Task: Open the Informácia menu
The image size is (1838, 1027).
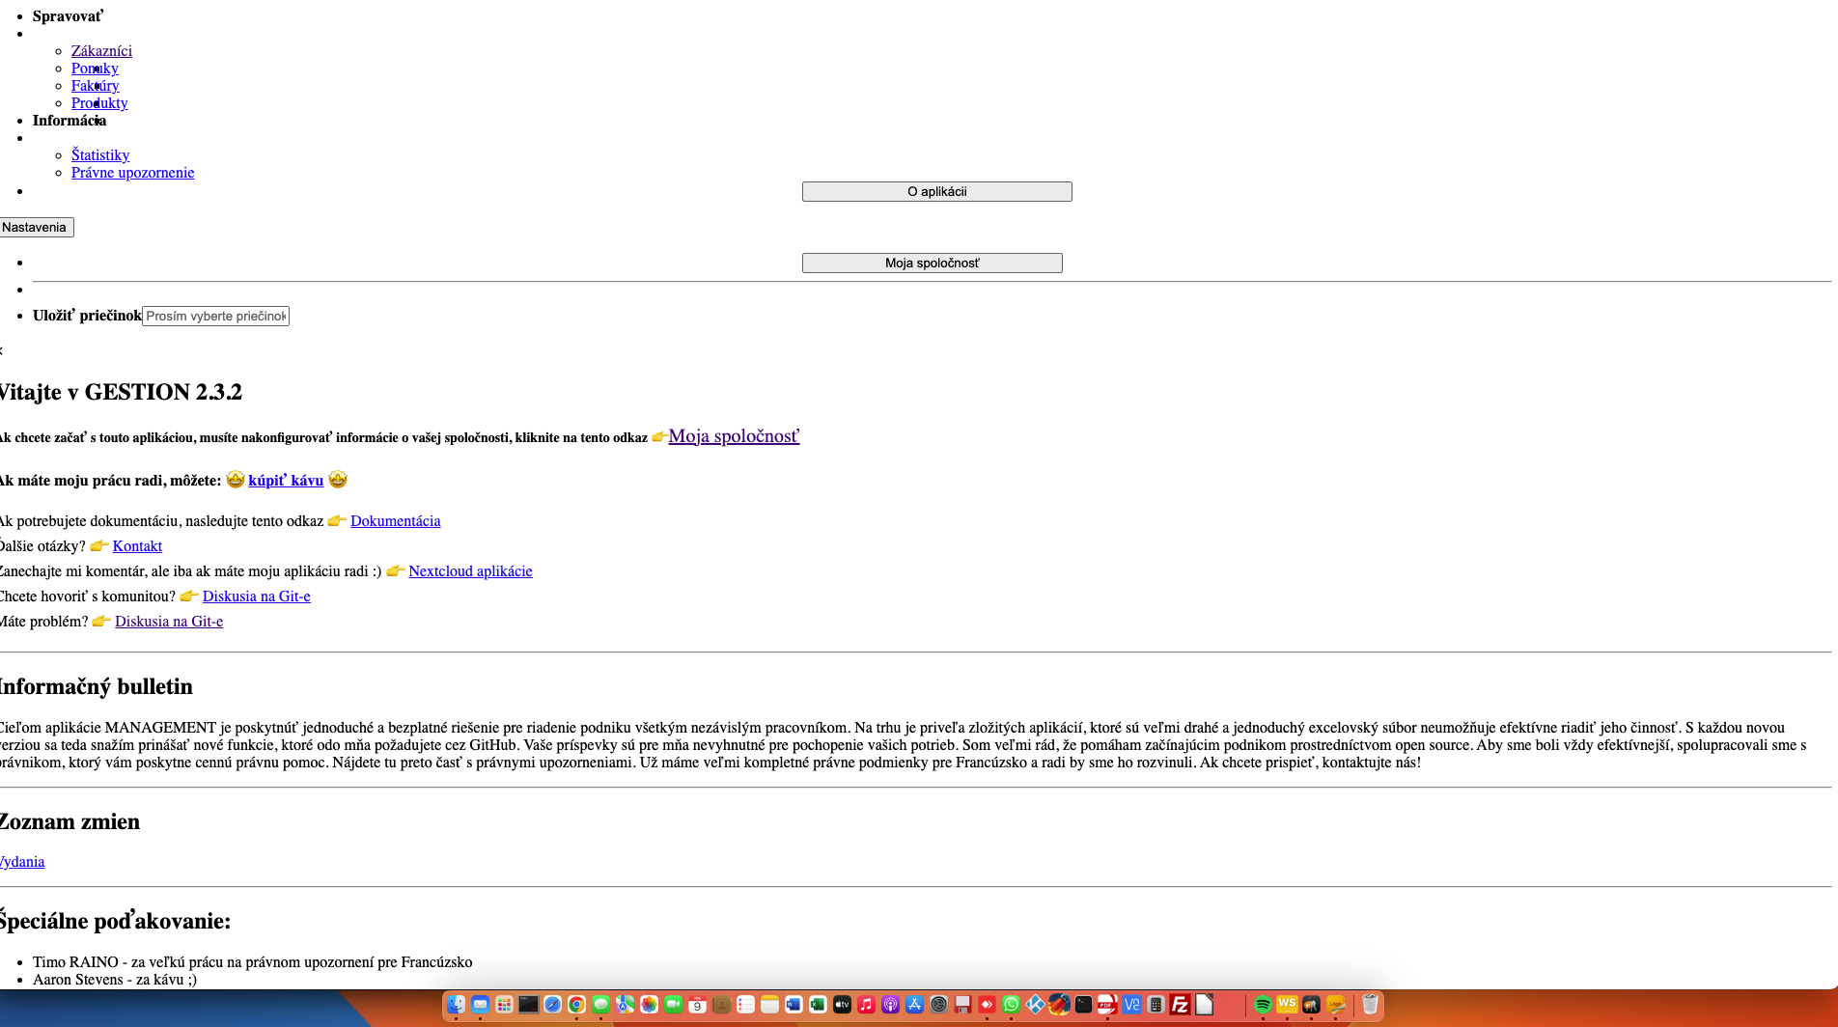Action: coord(69,121)
